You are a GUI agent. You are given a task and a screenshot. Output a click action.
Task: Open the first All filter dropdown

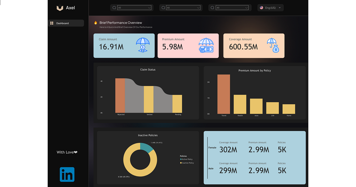[x=134, y=8]
